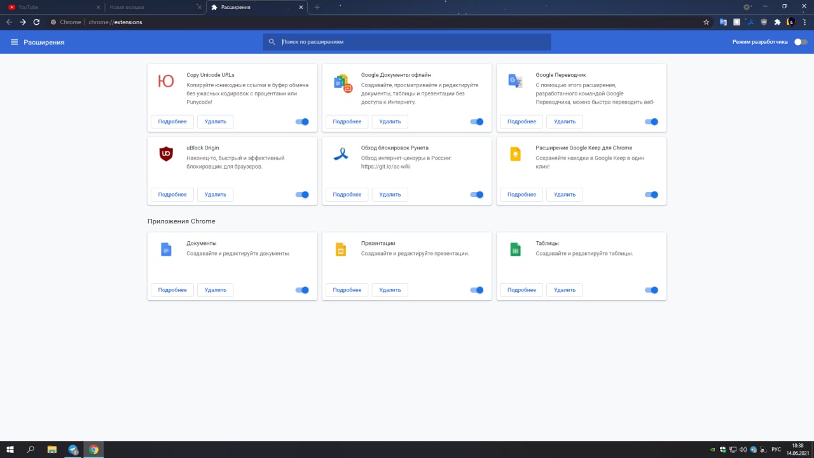814x458 pixels.
Task: Click Удалить for Google Документы офлайн
Action: [390, 121]
